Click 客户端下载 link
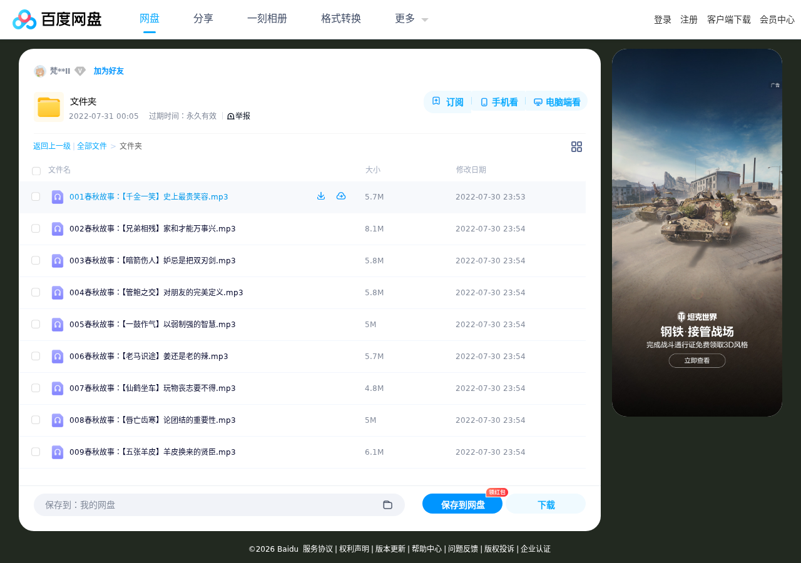Viewport: 801px width, 563px height. point(729,19)
